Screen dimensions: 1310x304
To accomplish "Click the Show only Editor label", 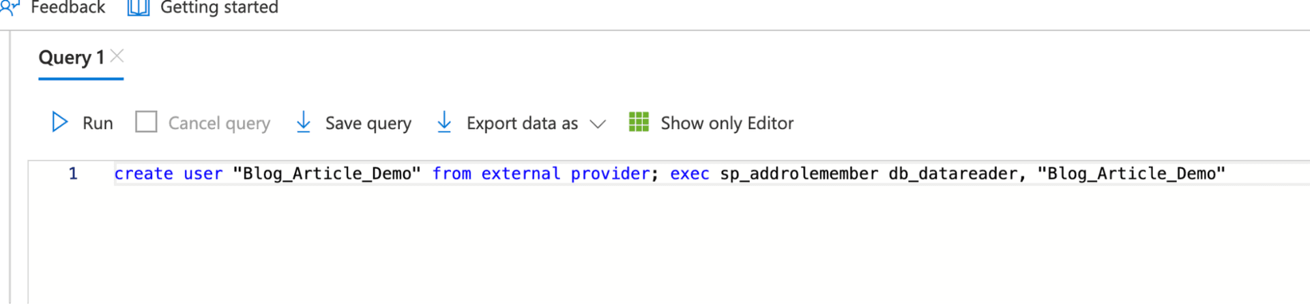I will pos(727,123).
